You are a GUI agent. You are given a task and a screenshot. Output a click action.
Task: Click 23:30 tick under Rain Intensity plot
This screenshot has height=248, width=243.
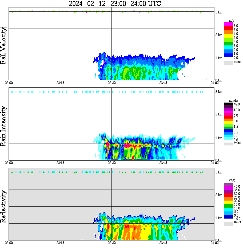pos(112,163)
